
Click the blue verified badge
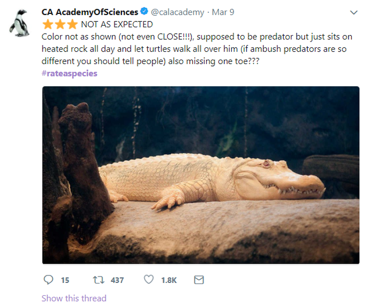(144, 11)
